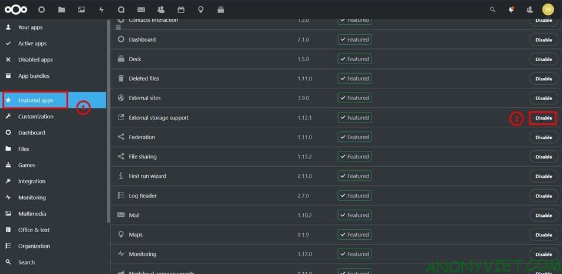Click the sidebar vertical scrollbar
Screen dimensions: 562x274
(x=109, y=118)
